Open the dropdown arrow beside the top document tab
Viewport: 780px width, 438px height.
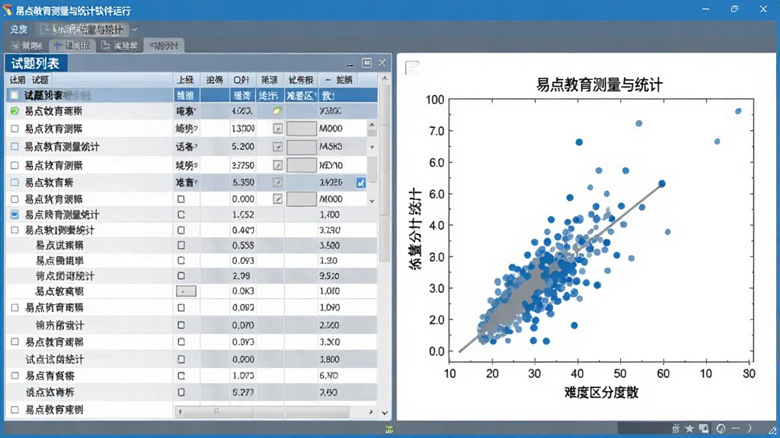pos(134,30)
